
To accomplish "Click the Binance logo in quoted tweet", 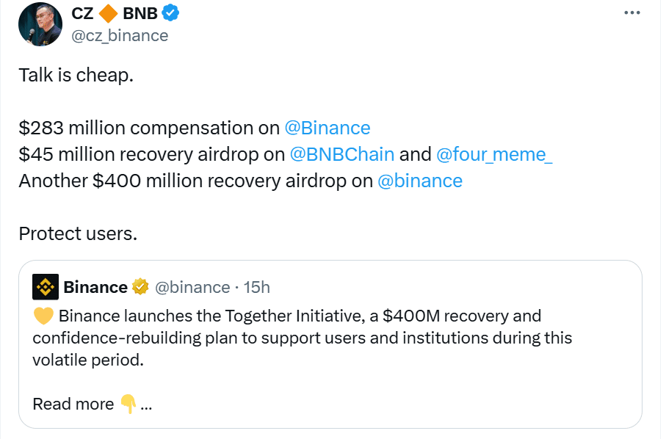I will pyautogui.click(x=46, y=287).
